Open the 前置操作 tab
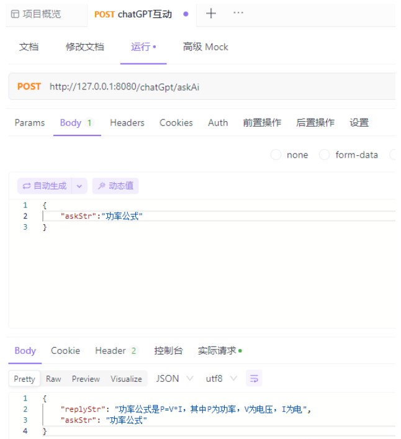Screen dimensions: 401x439 point(262,122)
